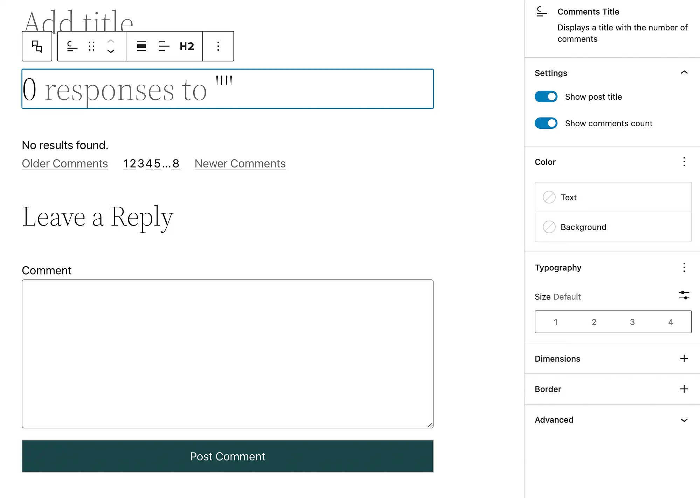Disable the Show comments count toggle

coord(546,123)
